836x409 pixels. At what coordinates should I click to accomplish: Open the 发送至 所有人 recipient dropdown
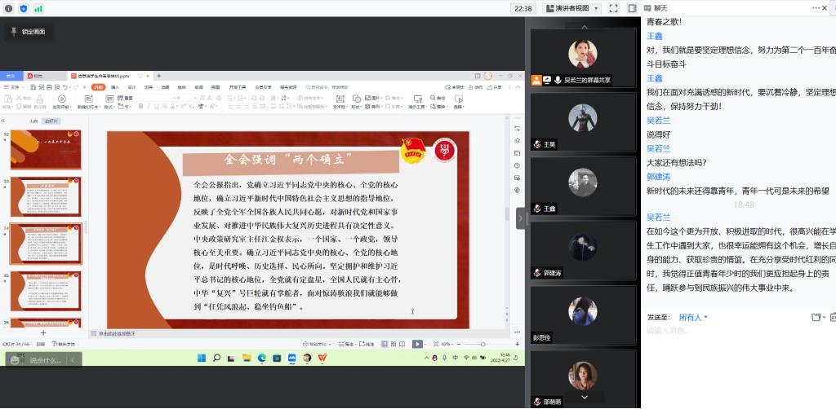point(693,317)
